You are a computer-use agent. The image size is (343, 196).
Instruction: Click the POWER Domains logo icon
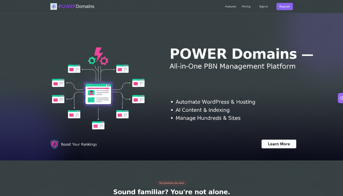point(54,6)
